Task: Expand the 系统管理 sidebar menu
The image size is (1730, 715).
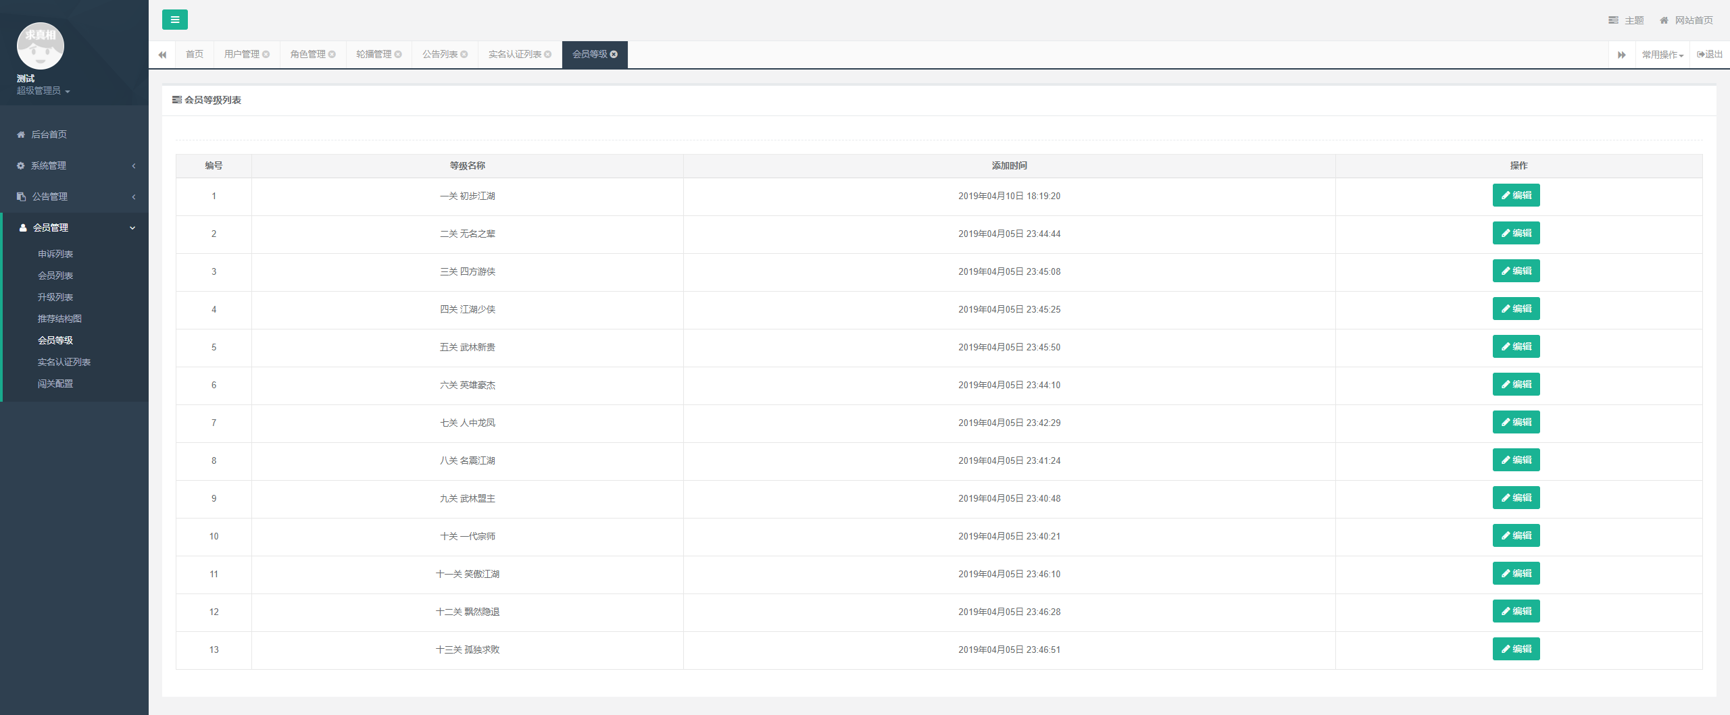Action: [x=74, y=165]
